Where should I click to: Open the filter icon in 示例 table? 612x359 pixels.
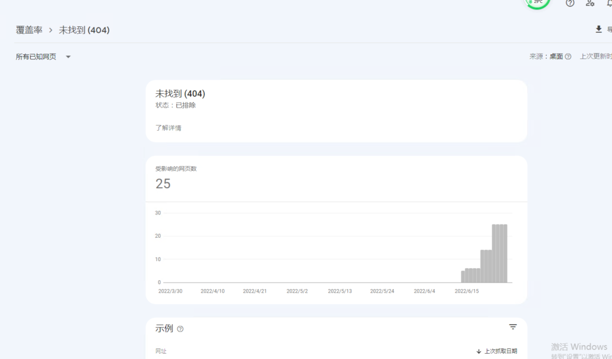pyautogui.click(x=513, y=327)
